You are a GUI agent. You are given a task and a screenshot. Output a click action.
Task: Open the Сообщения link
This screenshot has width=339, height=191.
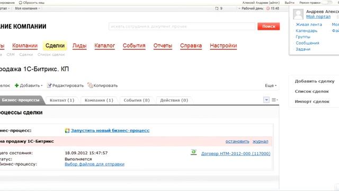tap(307, 43)
